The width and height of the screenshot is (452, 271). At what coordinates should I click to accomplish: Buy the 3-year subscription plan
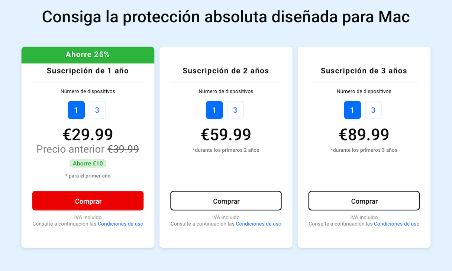[364, 201]
